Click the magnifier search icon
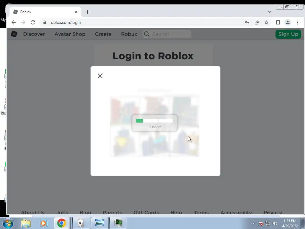 147,34
